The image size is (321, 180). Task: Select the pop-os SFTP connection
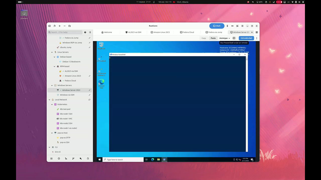coord(70,138)
